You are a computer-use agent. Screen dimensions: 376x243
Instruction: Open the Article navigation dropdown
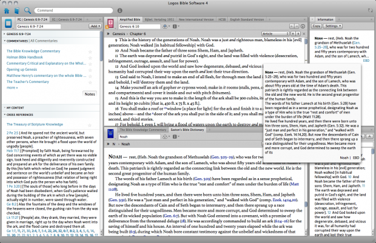click(x=275, y=34)
